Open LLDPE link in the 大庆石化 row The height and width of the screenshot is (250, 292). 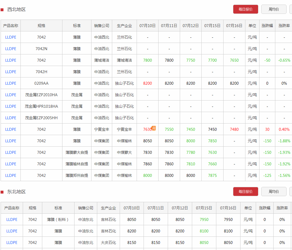tap(12, 243)
